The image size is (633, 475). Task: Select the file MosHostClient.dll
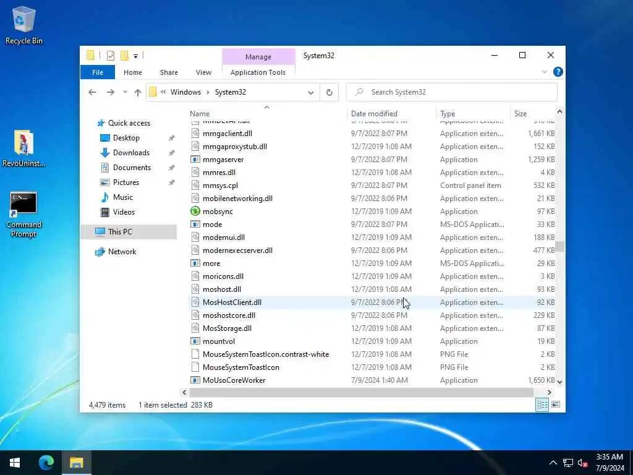(x=232, y=302)
